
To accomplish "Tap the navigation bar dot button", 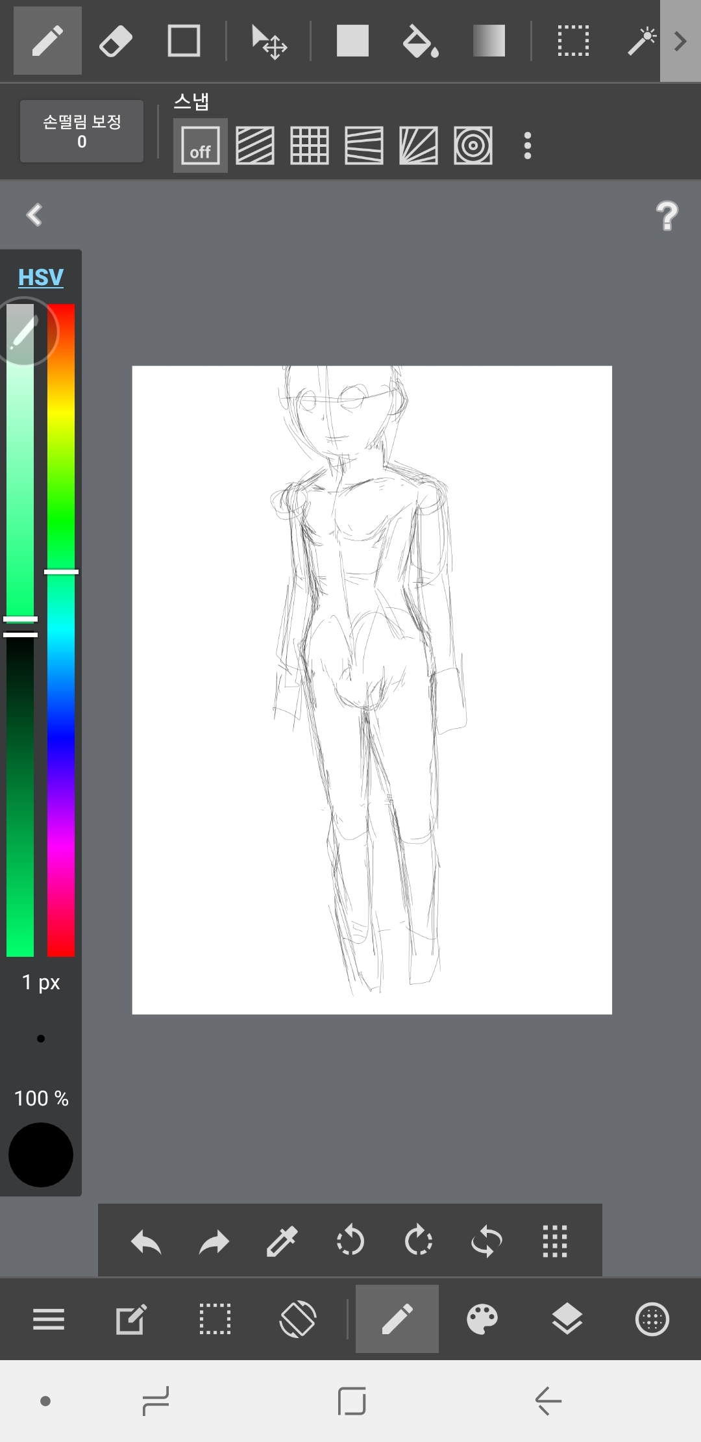I will tap(45, 1401).
